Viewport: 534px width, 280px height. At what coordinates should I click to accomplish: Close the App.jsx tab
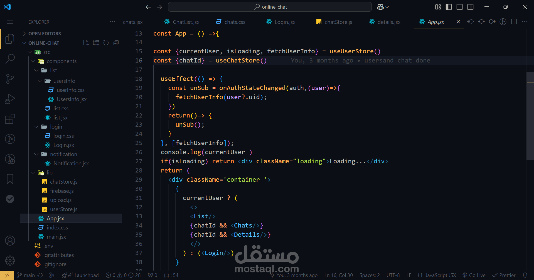click(458, 22)
